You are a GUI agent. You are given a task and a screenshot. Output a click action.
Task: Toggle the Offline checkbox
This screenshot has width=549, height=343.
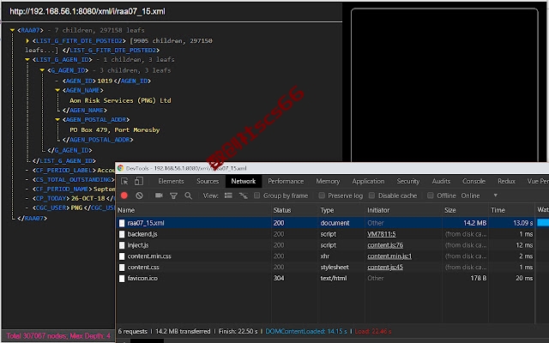(x=431, y=196)
